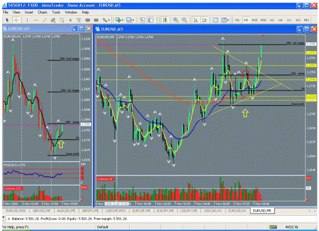The height and width of the screenshot is (231, 319).
Task: Toggle the Market Watch window icon
Action: (142, 20)
